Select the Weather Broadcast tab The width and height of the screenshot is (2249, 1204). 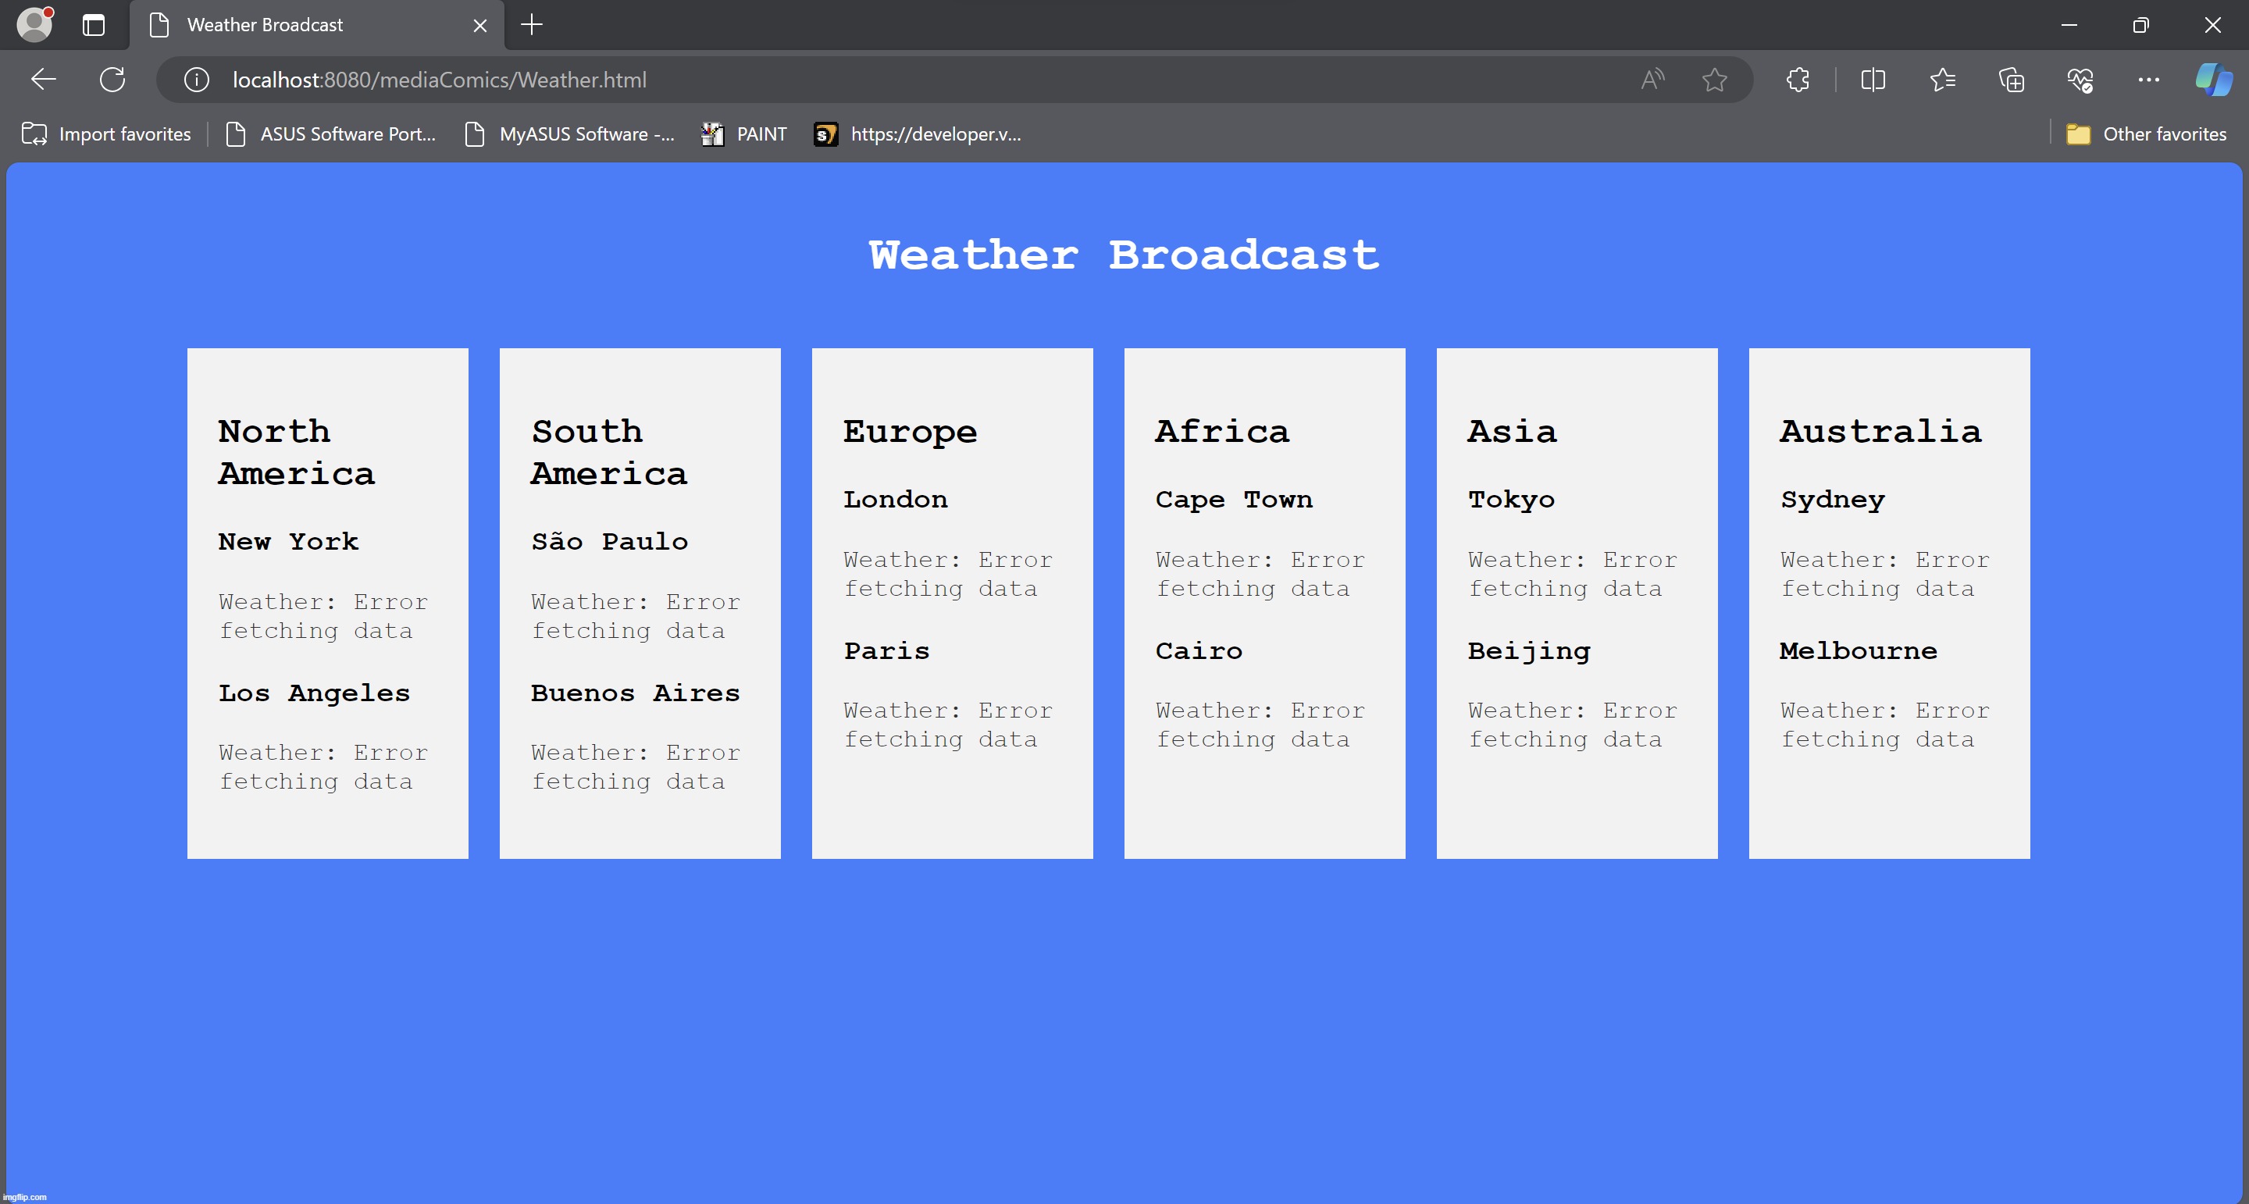pyautogui.click(x=317, y=24)
